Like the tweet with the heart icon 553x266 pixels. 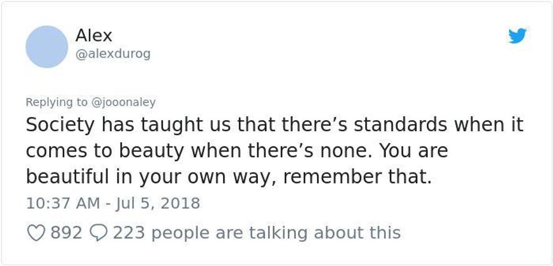click(x=36, y=233)
